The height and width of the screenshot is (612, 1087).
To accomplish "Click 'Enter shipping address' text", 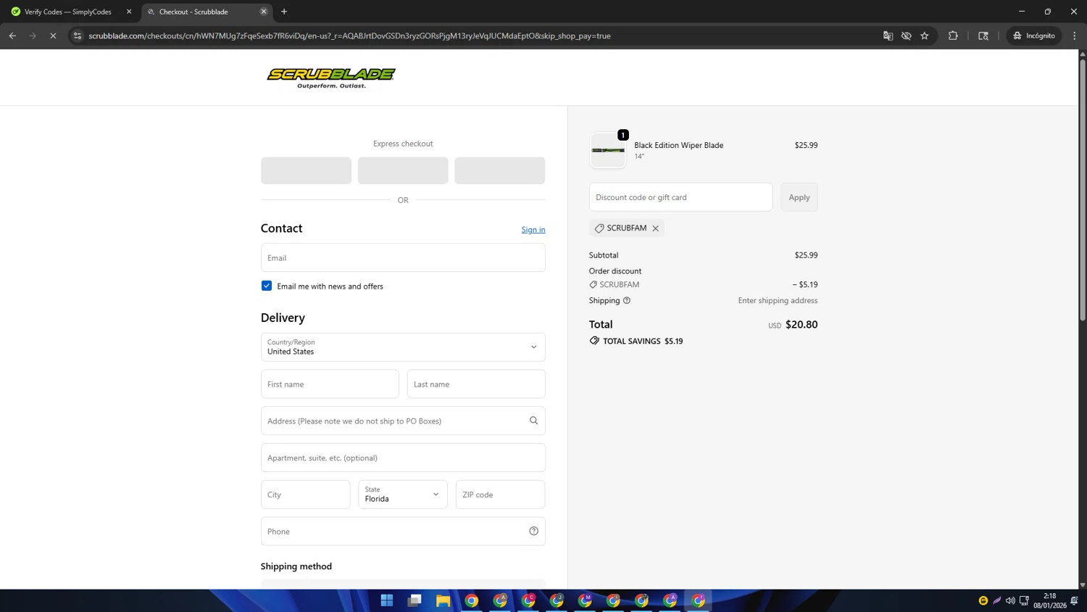I will coord(778,300).
